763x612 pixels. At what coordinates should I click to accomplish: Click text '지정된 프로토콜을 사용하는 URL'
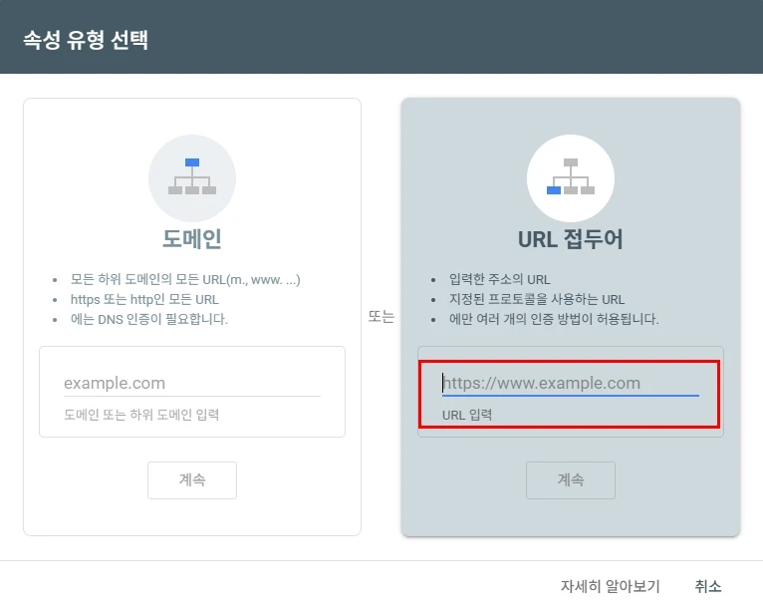pyautogui.click(x=537, y=299)
